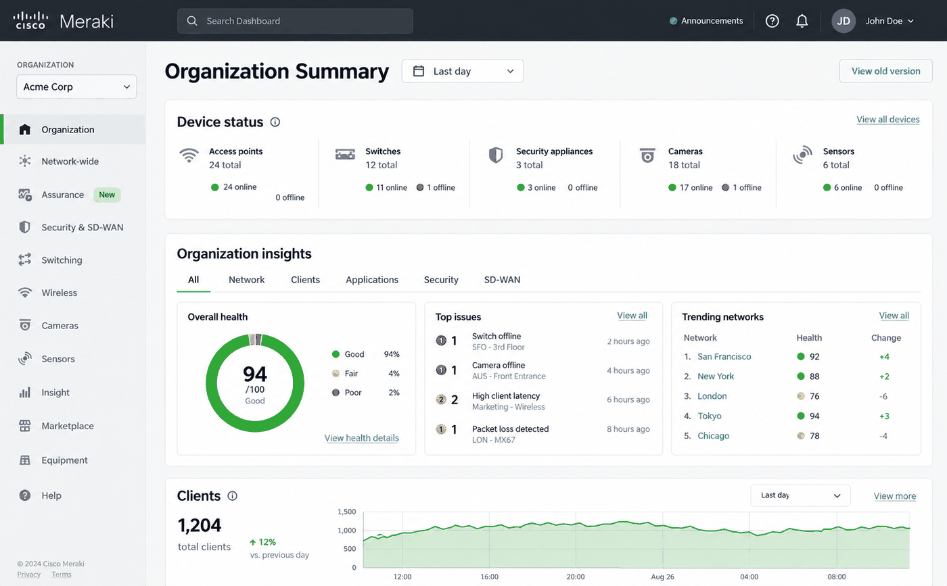Click the calendar icon in date selector

[x=419, y=71]
